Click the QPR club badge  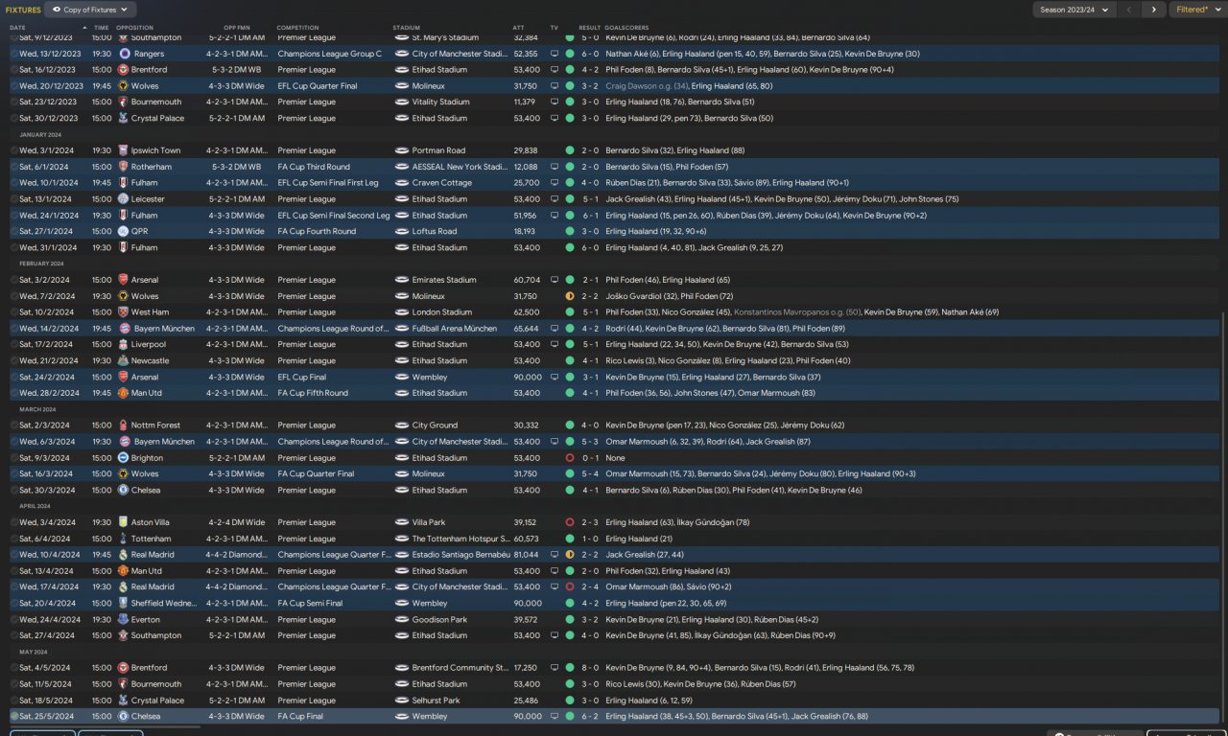[x=124, y=231]
